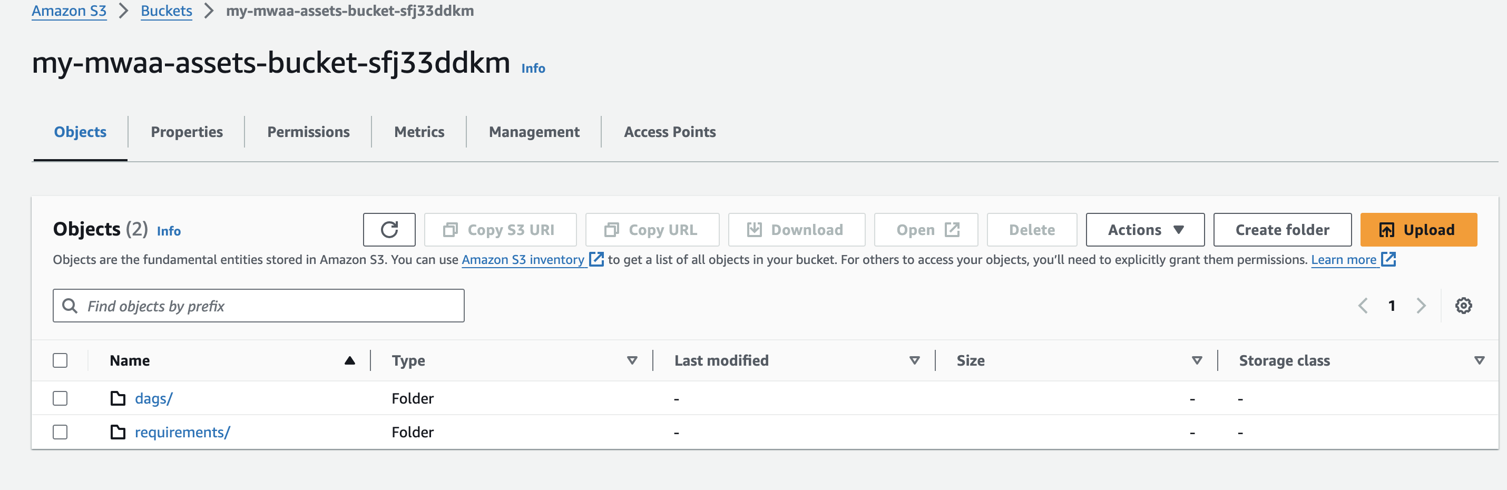Open the Access Points tab
The height and width of the screenshot is (490, 1507).
(x=670, y=132)
